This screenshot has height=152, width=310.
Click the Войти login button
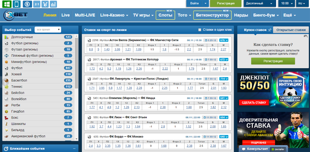(x=195, y=3)
